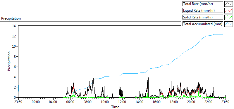This screenshot has width=234, height=109.
Task: Click the 18:00 marker on time axis
Action: 174,102
